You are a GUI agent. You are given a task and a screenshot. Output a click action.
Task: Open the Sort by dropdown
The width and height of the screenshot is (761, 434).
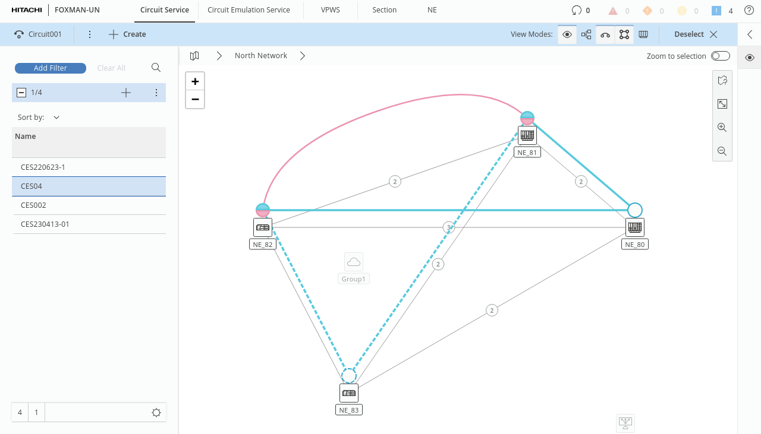56,118
